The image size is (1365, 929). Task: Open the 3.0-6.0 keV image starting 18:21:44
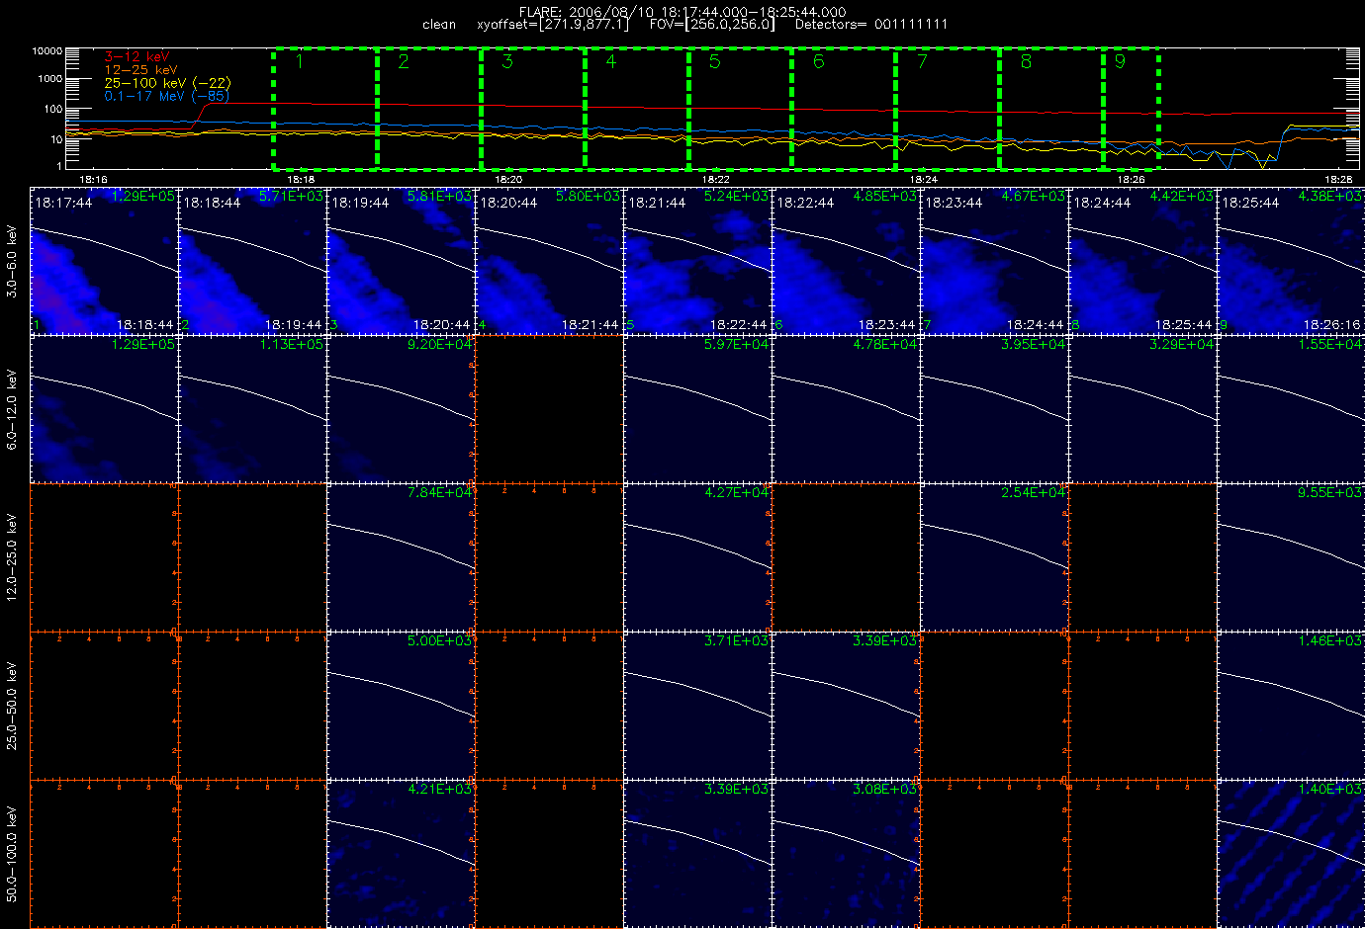click(698, 261)
